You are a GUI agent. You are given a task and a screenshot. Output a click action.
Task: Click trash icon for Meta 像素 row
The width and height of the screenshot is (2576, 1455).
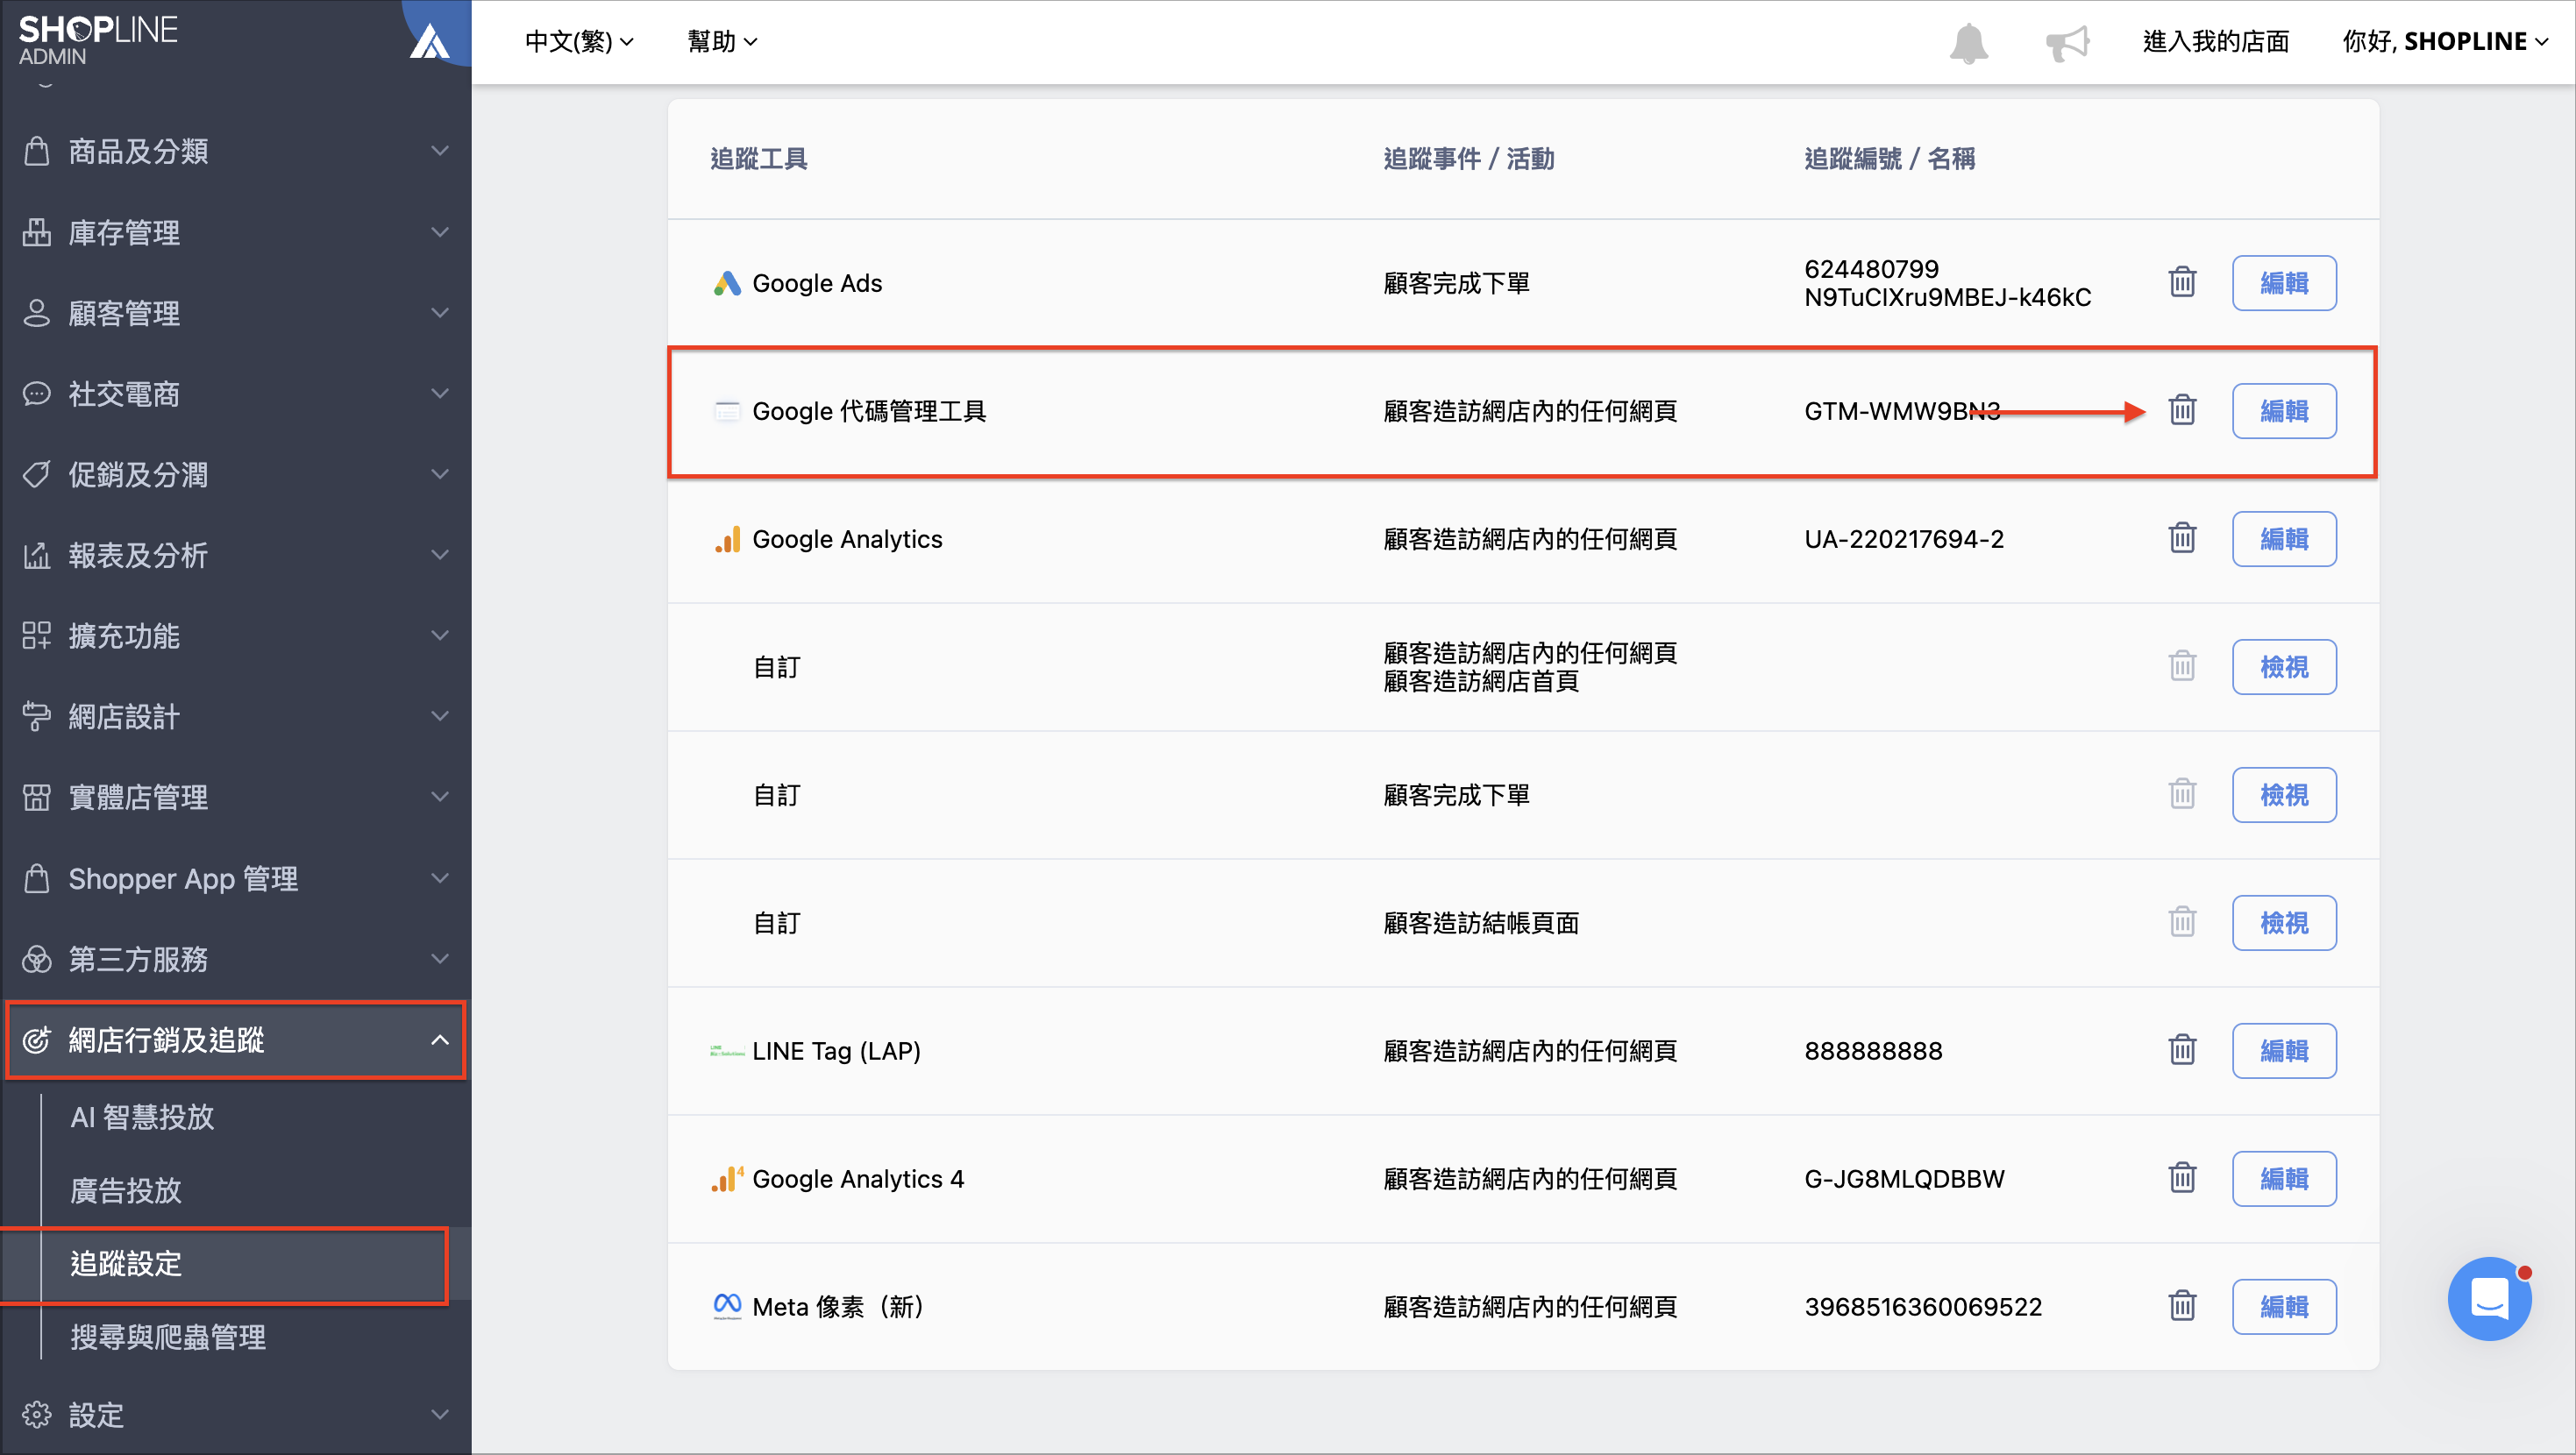tap(2182, 1306)
